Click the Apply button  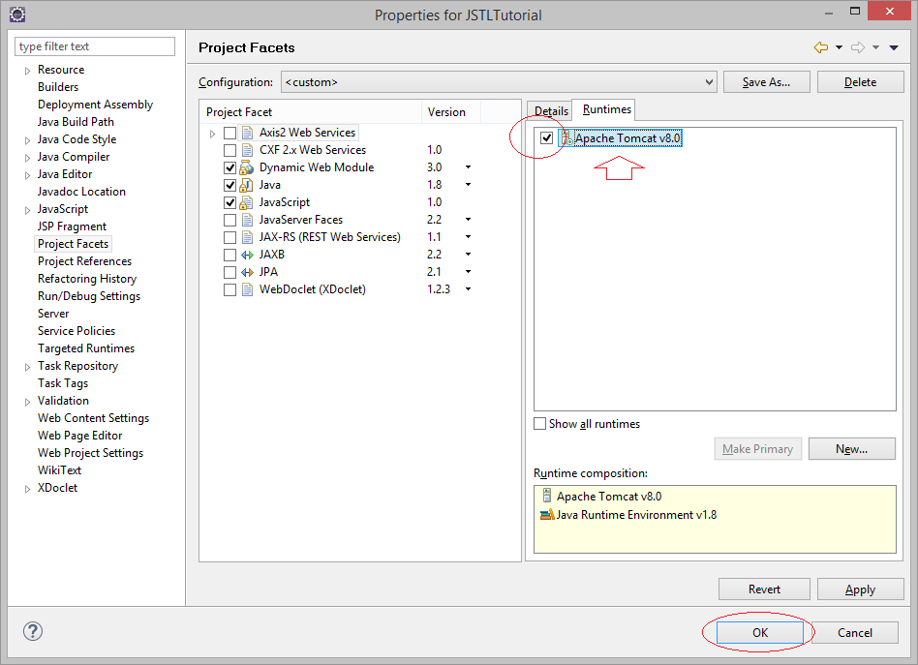tap(860, 589)
